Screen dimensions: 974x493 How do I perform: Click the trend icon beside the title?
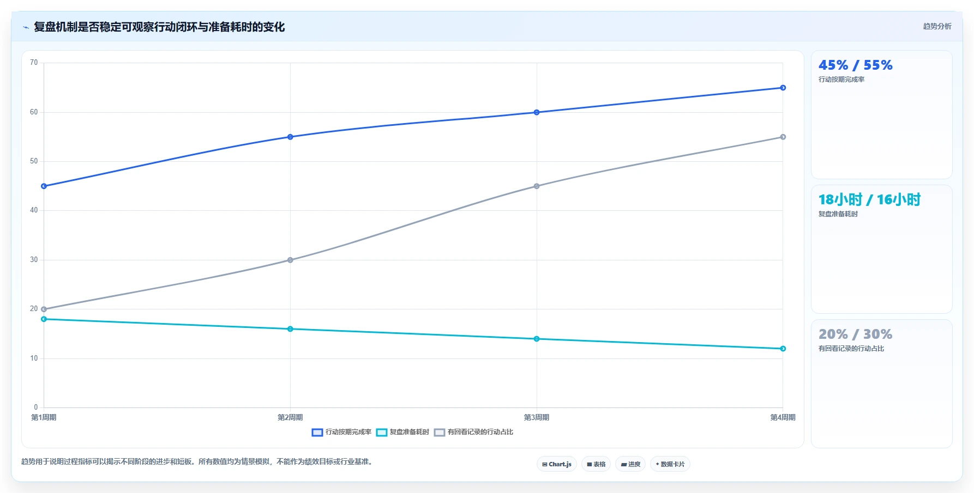tap(26, 27)
